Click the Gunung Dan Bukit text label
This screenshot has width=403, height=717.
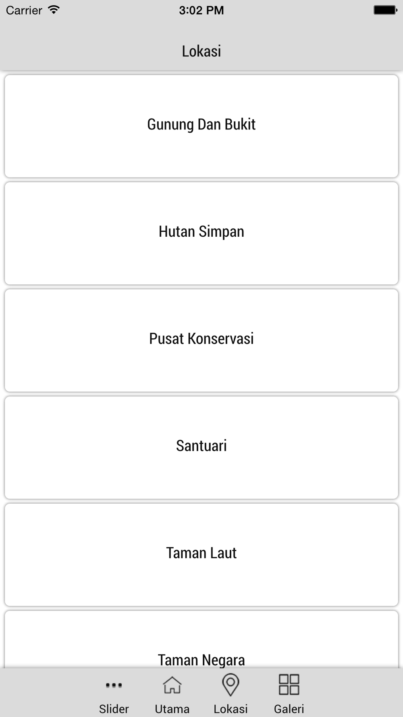point(201,125)
